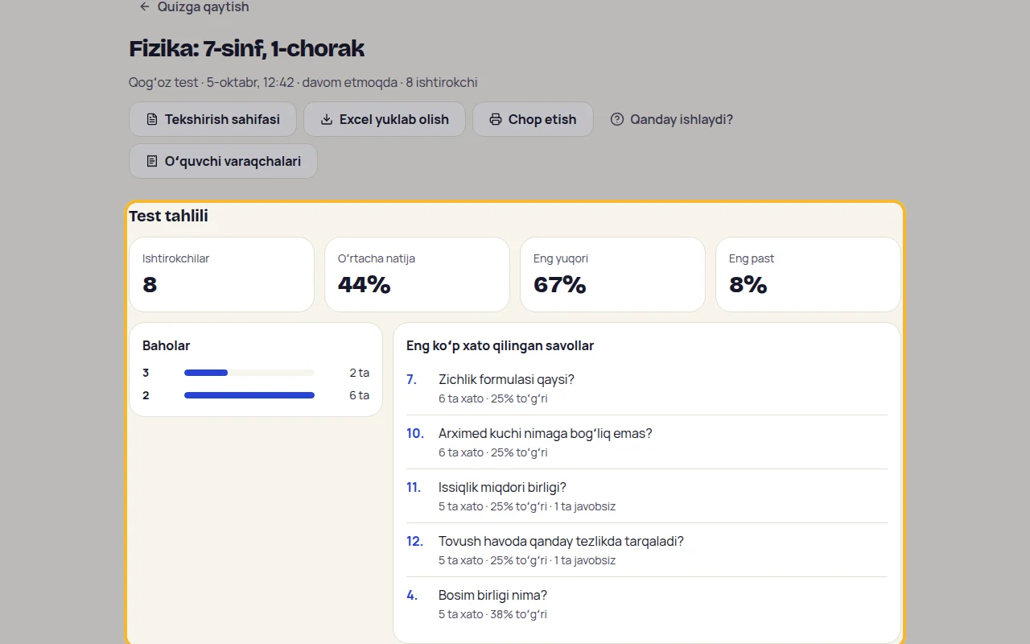
Task: Open question Arximed kuchi nimaga bog‘liq emas?
Action: coord(647,442)
